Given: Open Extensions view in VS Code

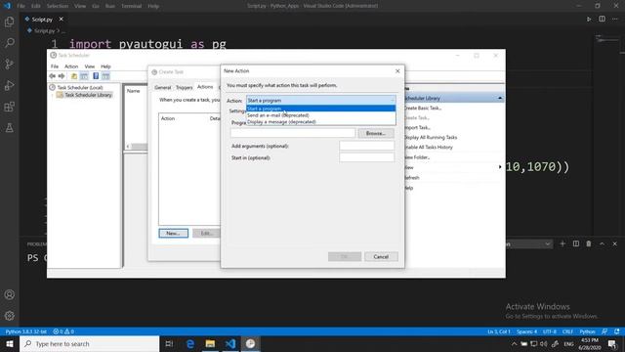Looking at the screenshot, I should pos(9,107).
